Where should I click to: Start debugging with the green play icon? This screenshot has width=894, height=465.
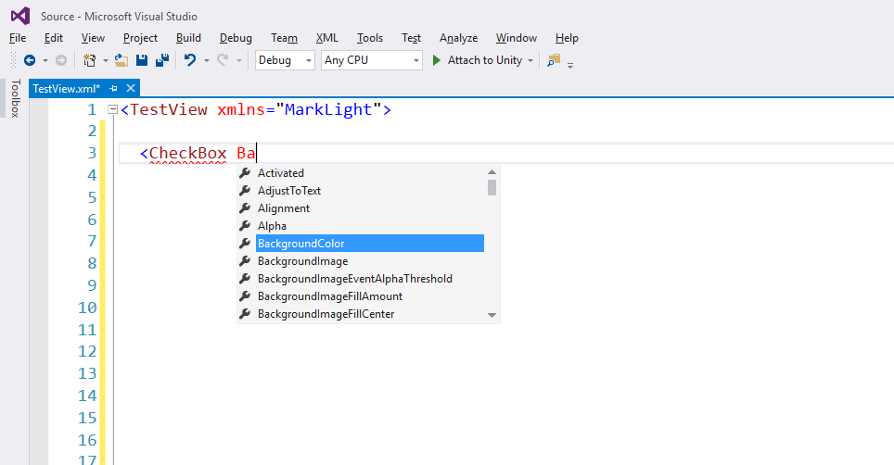[437, 60]
